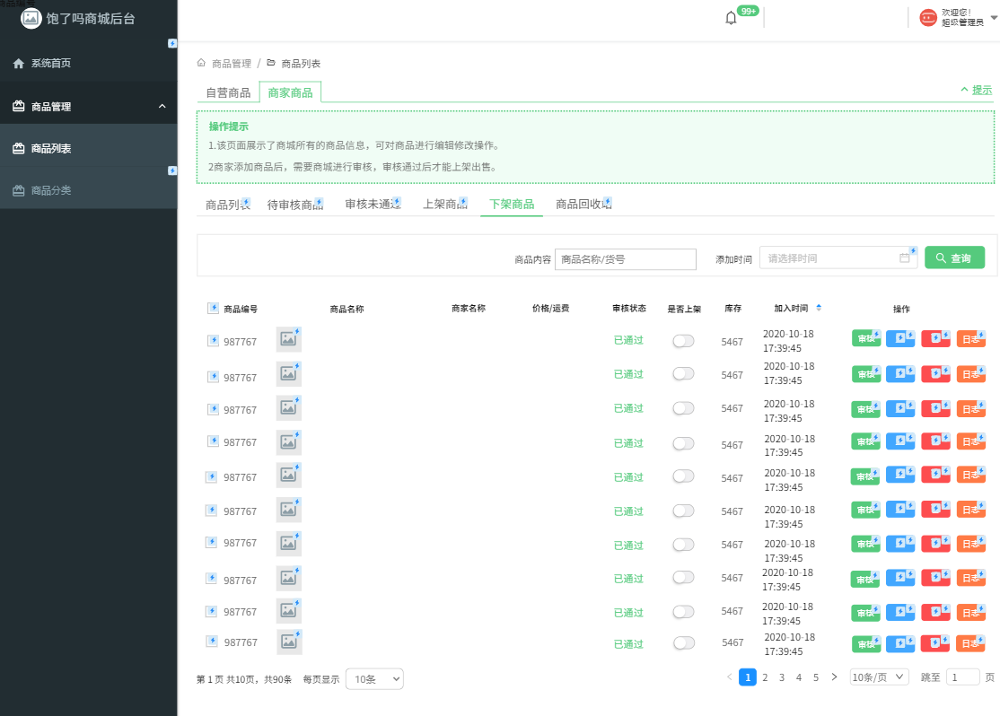Go to page 3 in pagination
The height and width of the screenshot is (716, 1000).
782,677
